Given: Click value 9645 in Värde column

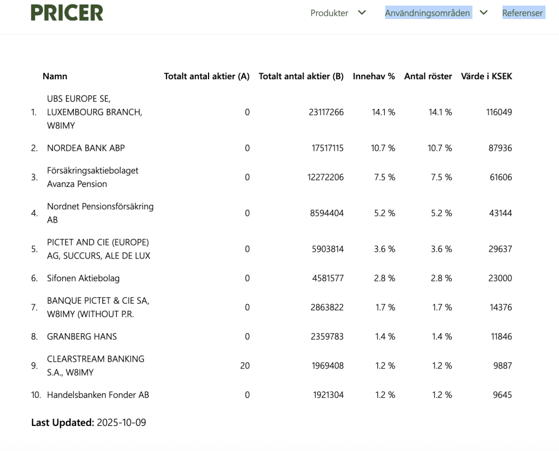Looking at the screenshot, I should point(503,395).
